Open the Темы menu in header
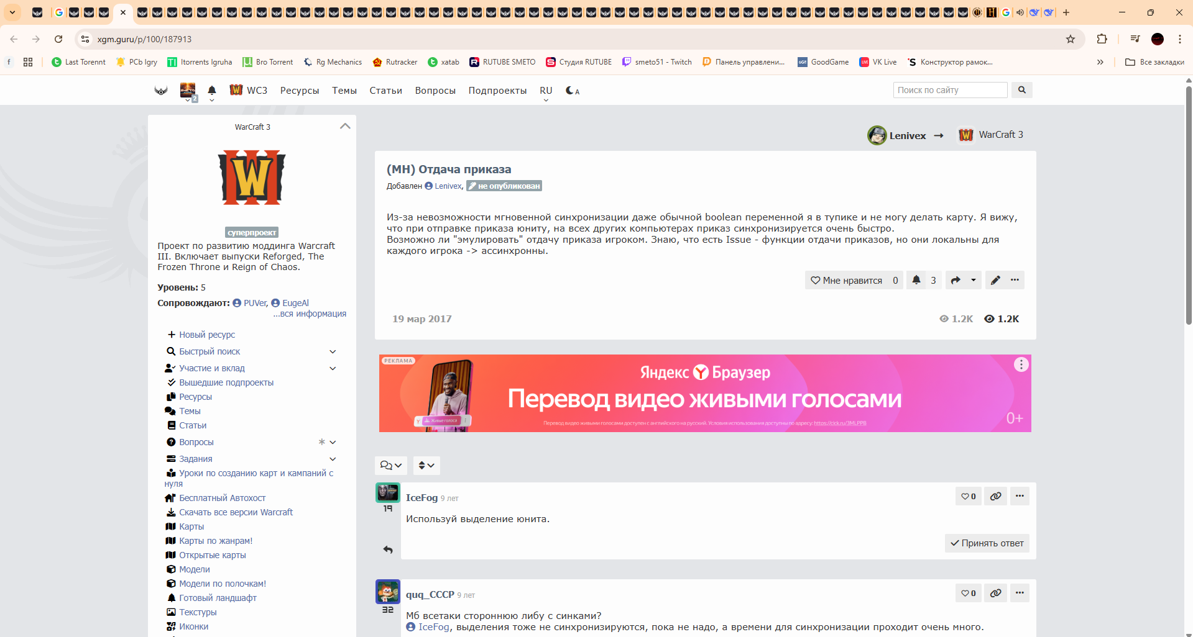 point(344,91)
